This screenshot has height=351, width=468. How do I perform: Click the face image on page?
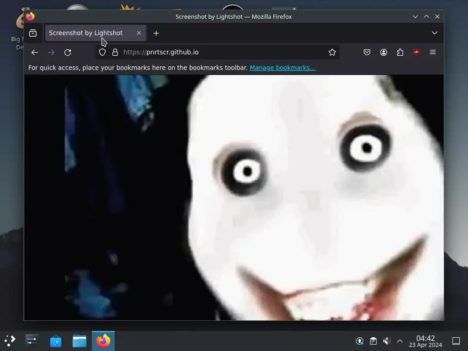click(x=234, y=197)
